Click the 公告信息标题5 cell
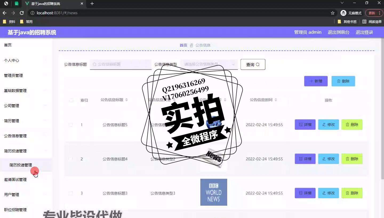Image resolution: width=384 pixels, height=218 pixels. pyautogui.click(x=115, y=125)
